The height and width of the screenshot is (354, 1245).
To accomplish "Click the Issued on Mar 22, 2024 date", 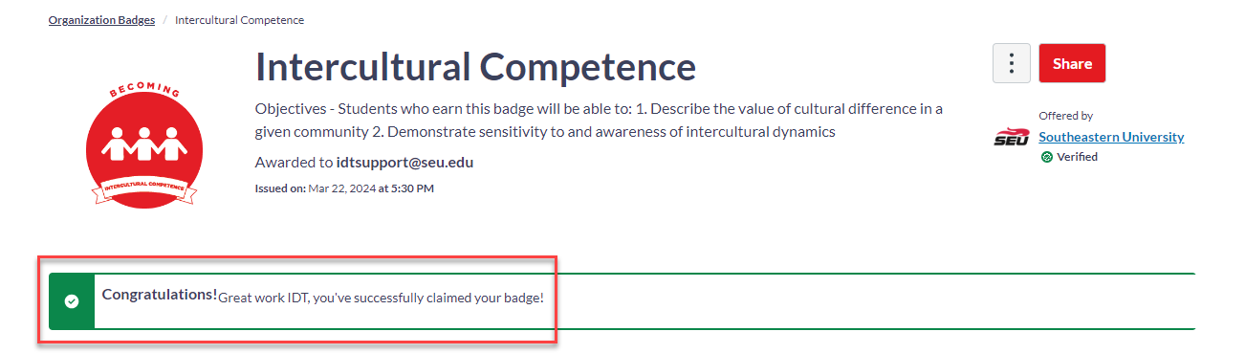I will pos(344,188).
